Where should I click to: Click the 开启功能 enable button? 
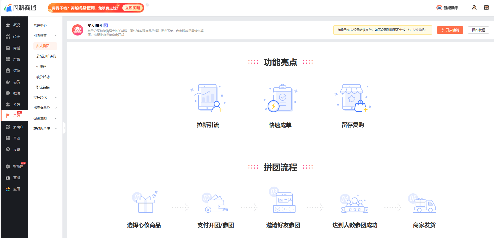tap(450, 30)
